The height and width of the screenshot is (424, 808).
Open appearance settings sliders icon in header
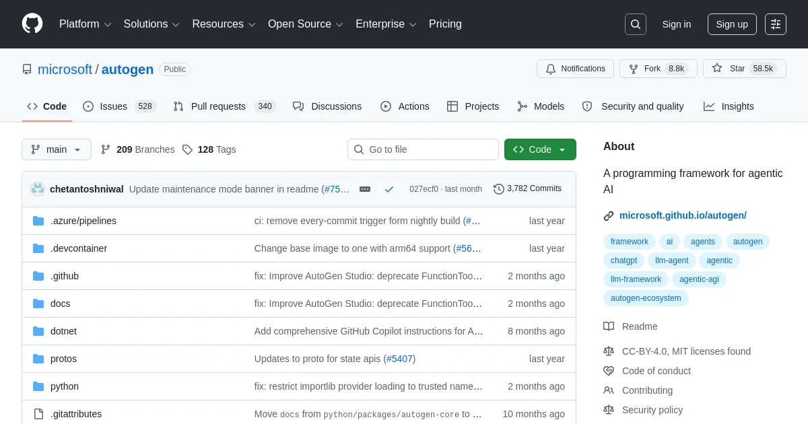[776, 24]
